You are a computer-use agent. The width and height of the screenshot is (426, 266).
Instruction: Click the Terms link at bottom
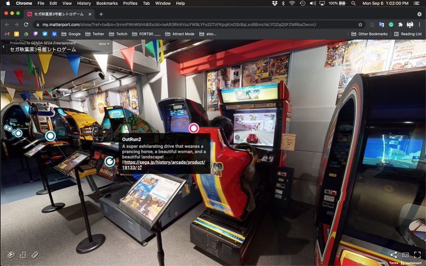pos(393,263)
